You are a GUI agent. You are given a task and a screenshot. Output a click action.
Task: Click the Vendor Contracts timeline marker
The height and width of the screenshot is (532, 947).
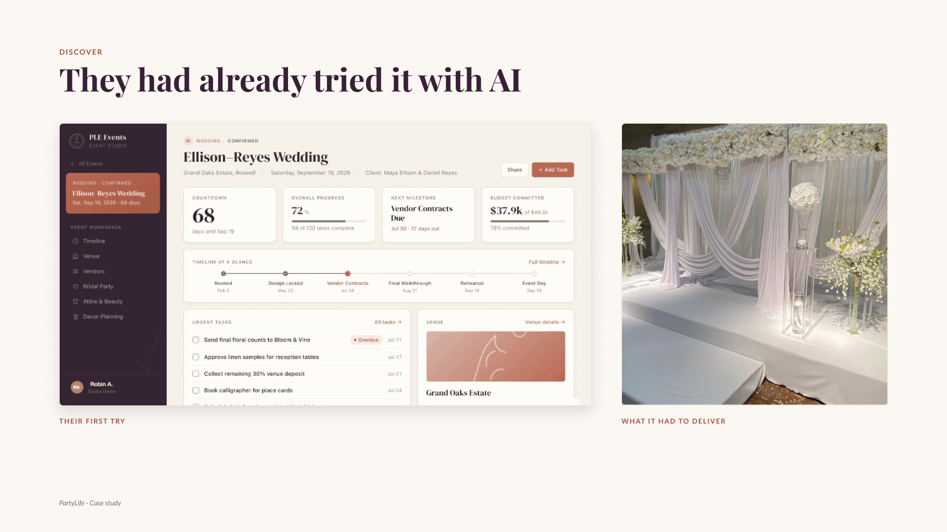[x=348, y=273]
